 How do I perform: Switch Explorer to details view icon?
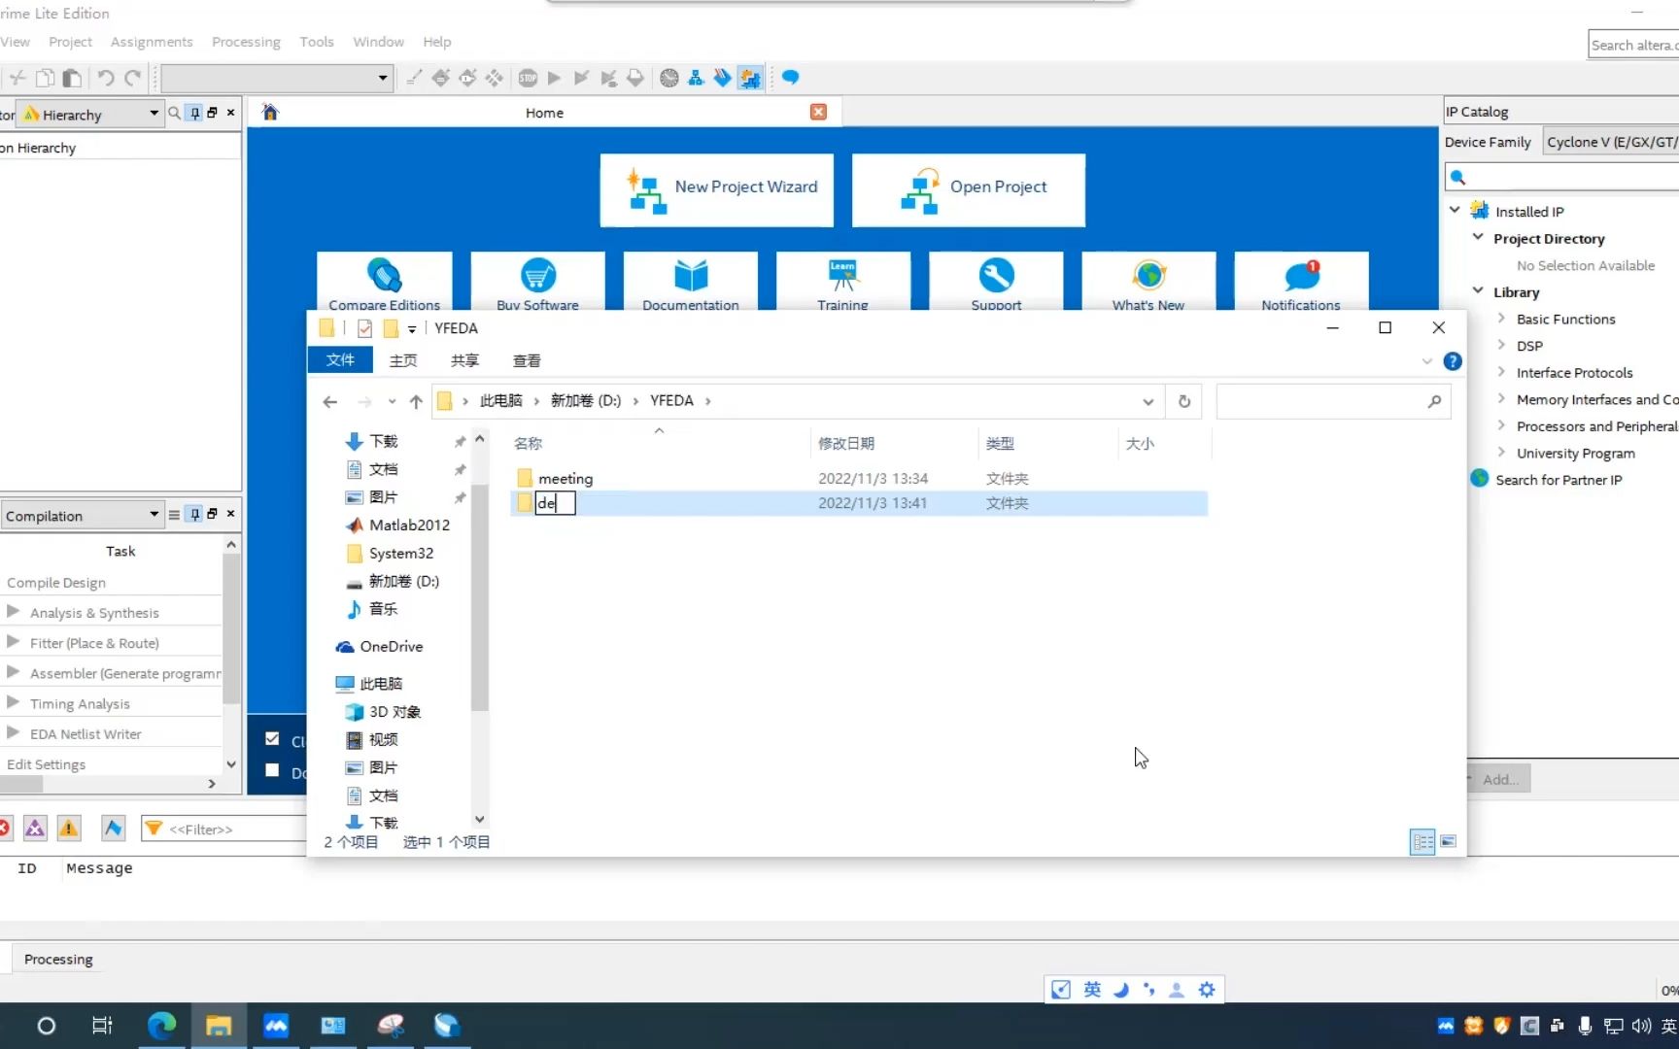tap(1422, 842)
